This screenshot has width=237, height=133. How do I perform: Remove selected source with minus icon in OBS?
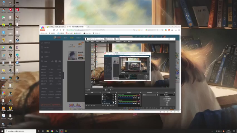coord(105,106)
